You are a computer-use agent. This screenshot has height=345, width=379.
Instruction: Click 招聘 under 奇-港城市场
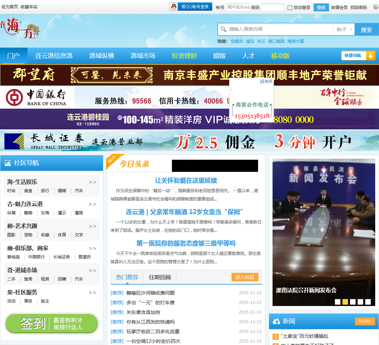[x=62, y=279]
